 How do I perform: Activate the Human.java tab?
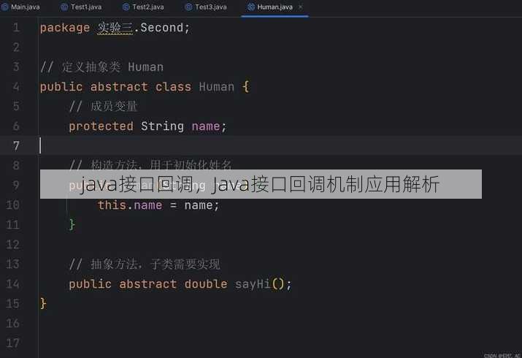(x=275, y=7)
